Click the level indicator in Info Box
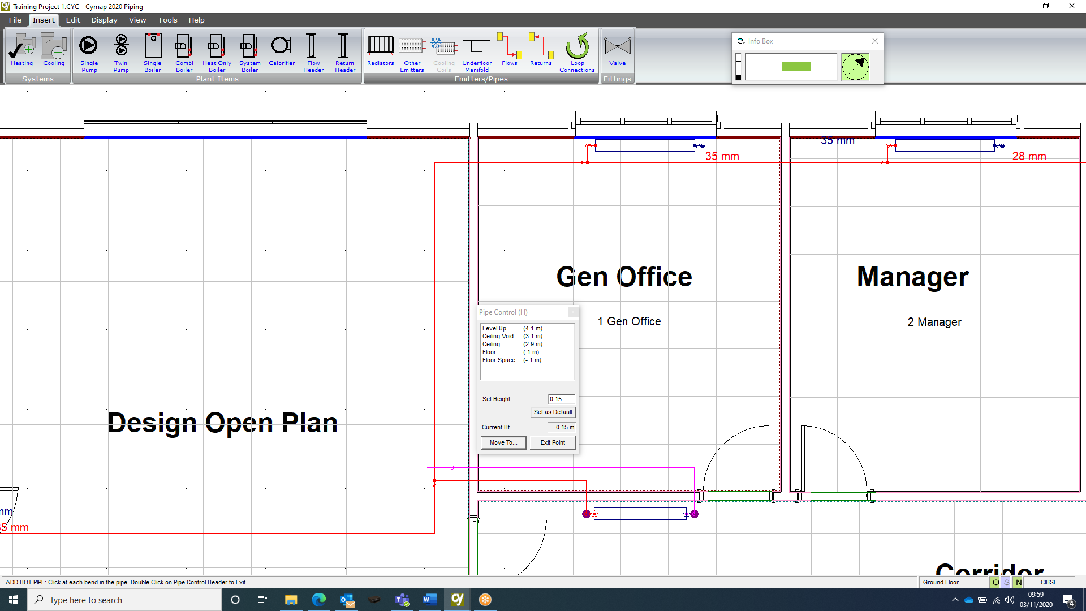Screen dimensions: 1086x611 coord(738,67)
